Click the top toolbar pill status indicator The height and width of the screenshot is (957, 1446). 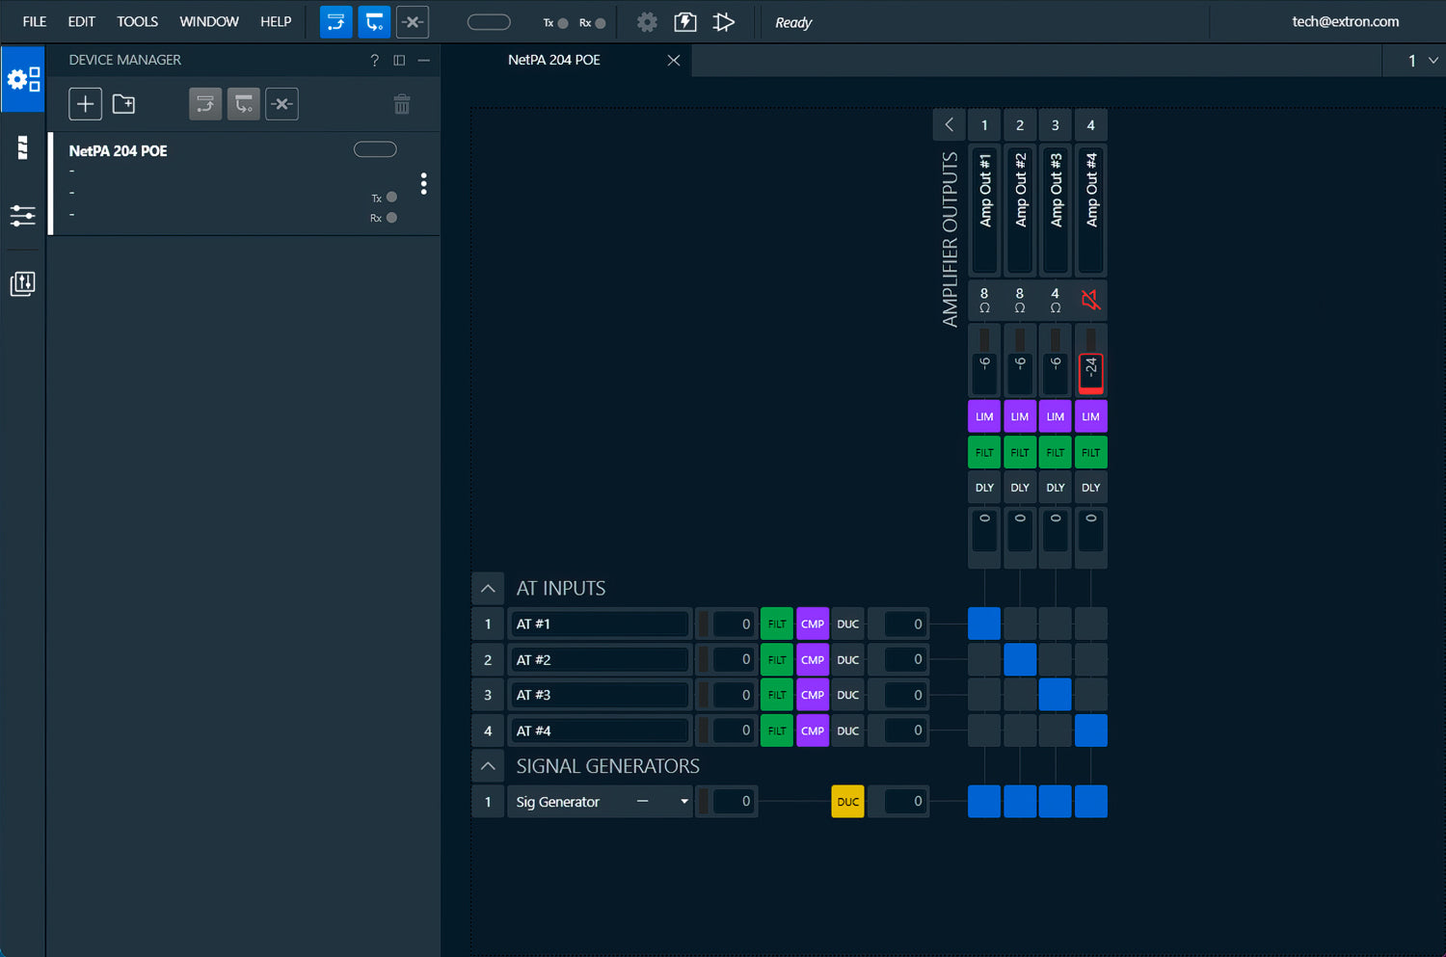(x=489, y=22)
